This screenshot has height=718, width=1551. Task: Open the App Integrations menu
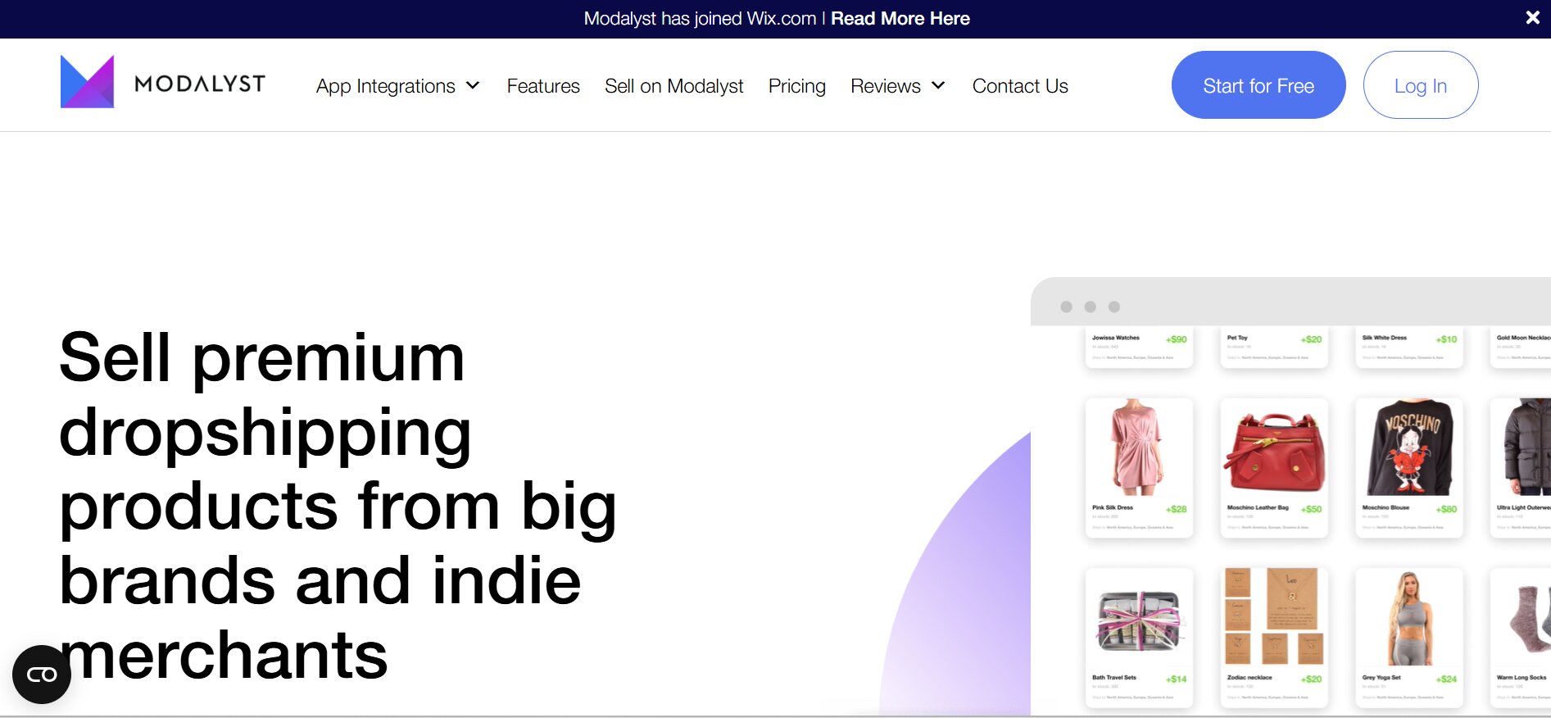coord(386,86)
